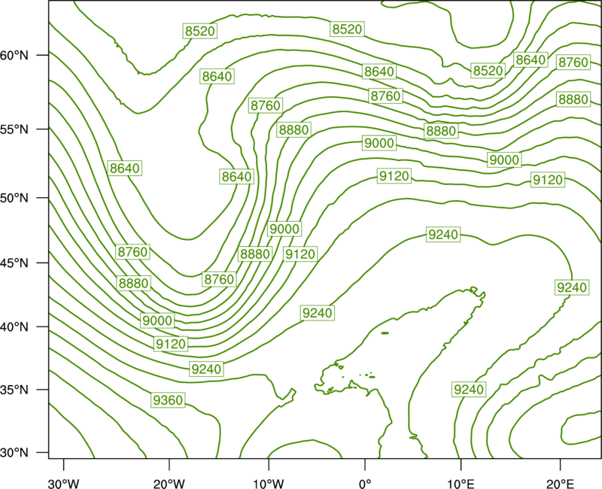The width and height of the screenshot is (602, 489).
Task: Click the 0° longitude axis label
Action: (365, 484)
